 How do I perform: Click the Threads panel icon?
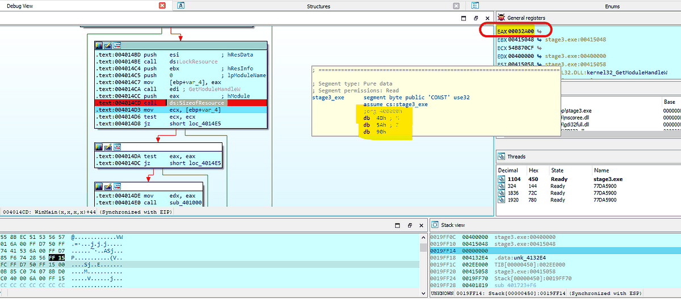tap(501, 157)
